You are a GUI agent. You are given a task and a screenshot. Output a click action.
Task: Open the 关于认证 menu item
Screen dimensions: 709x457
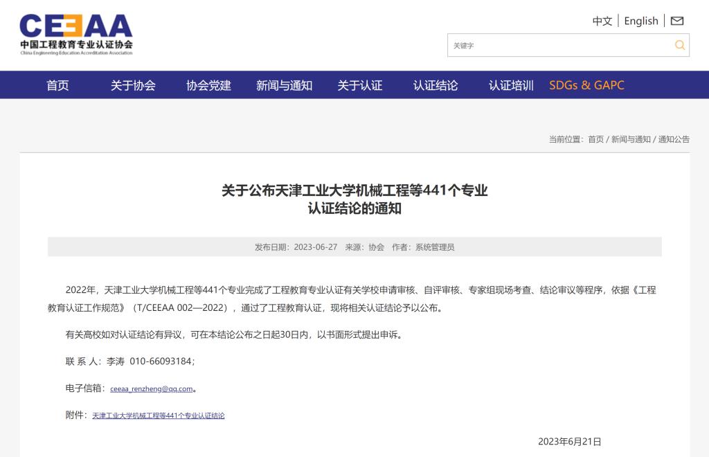360,85
